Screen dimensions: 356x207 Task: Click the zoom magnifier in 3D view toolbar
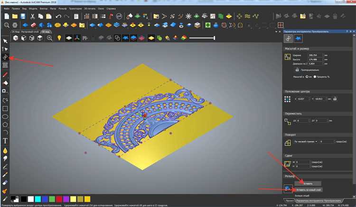click(49, 38)
